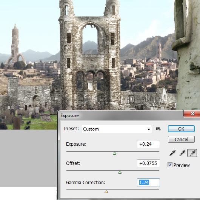Click the Gamma Correction slider handle
The height and width of the screenshot is (200, 200).
[106, 192]
